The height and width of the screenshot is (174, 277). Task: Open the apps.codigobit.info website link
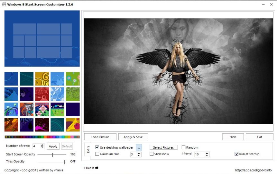253,170
